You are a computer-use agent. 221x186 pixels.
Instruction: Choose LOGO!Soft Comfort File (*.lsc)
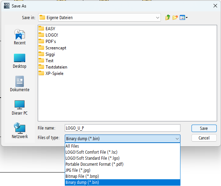[122, 152]
